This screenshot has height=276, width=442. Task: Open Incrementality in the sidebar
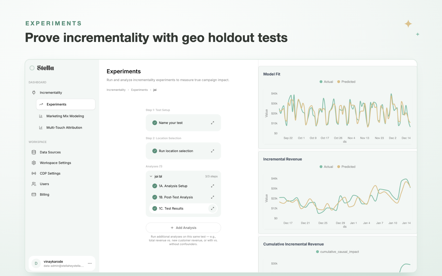pos(62,92)
